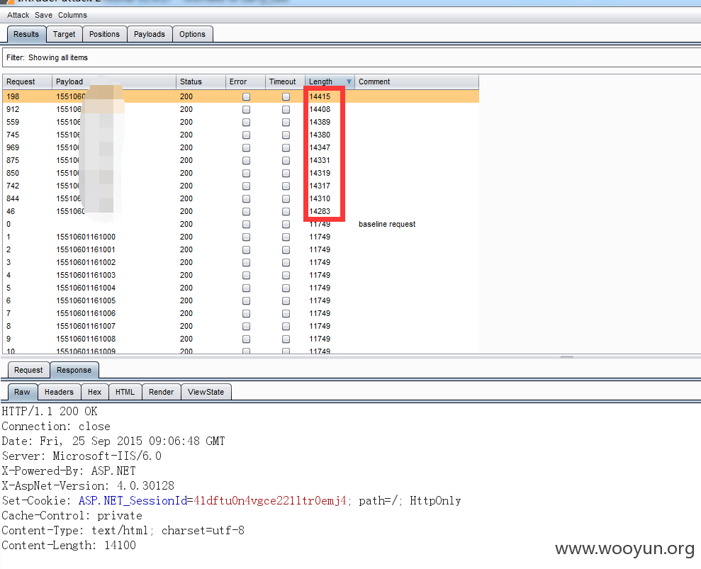Select payload 15510601161000
Image resolution: width=701 pixels, height=569 pixels.
point(85,237)
